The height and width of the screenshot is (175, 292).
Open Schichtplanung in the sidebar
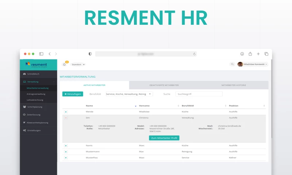tap(39, 107)
